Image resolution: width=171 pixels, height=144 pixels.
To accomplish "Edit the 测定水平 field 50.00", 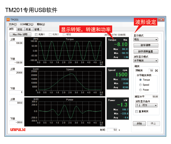I will click(x=152, y=97).
